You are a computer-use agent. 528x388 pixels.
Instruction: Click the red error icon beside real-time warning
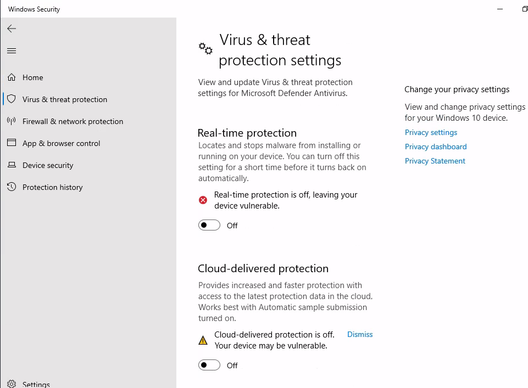203,200
